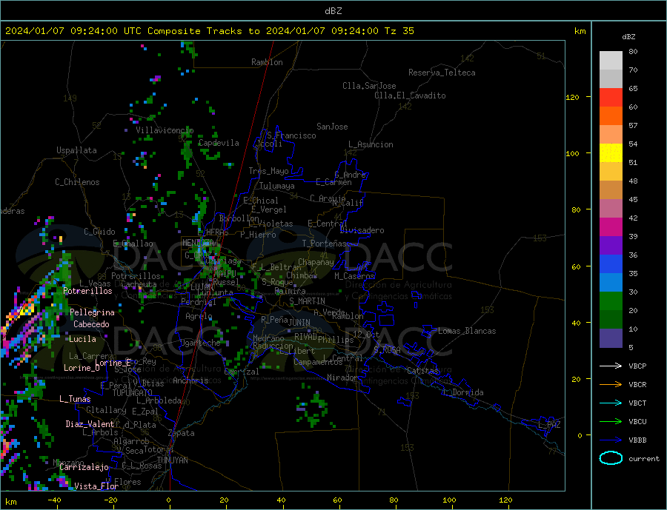This screenshot has width=667, height=510.
Task: Click the cyan VBCT arrow legend icon
Action: [x=611, y=403]
